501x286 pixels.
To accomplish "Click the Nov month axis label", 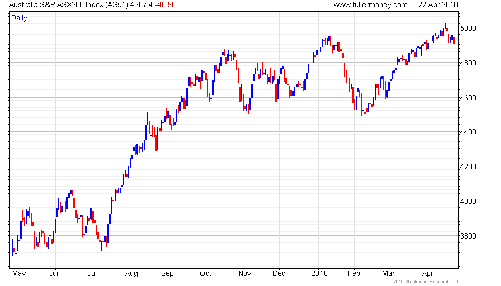I will pyautogui.click(x=245, y=274).
